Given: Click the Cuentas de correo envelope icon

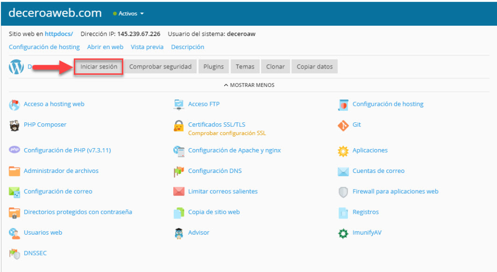Looking at the screenshot, I should [x=343, y=171].
